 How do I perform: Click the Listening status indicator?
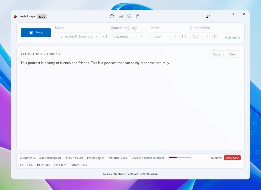[x=232, y=38]
